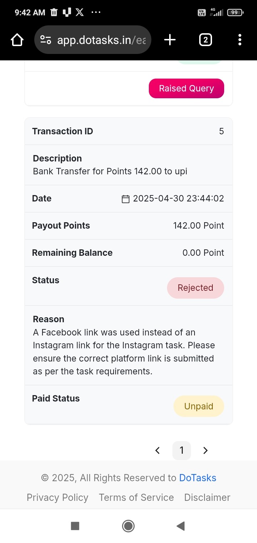Open the Privacy Policy link
The width and height of the screenshot is (257, 543).
point(57,498)
